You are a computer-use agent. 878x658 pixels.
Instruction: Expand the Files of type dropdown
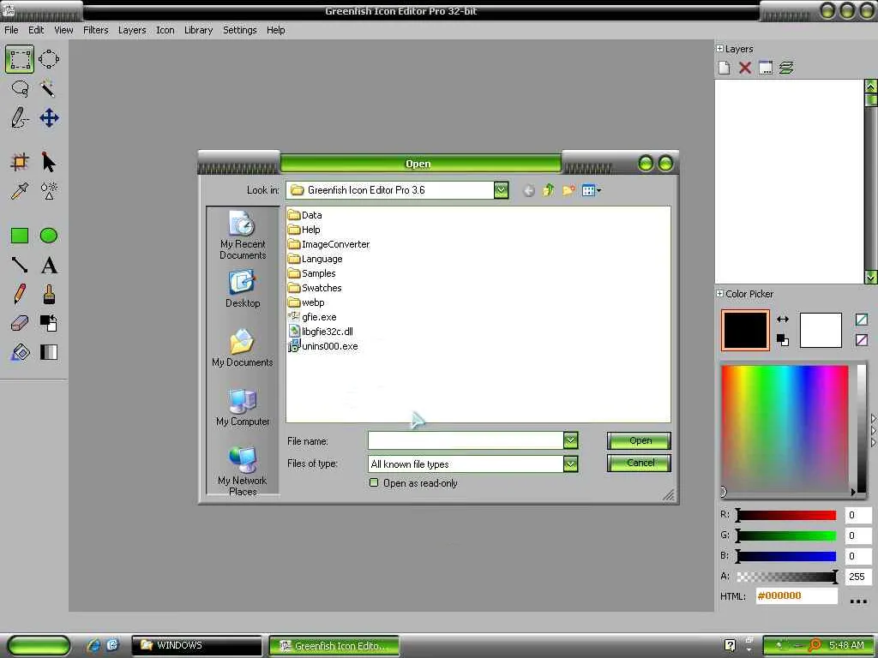(x=570, y=464)
